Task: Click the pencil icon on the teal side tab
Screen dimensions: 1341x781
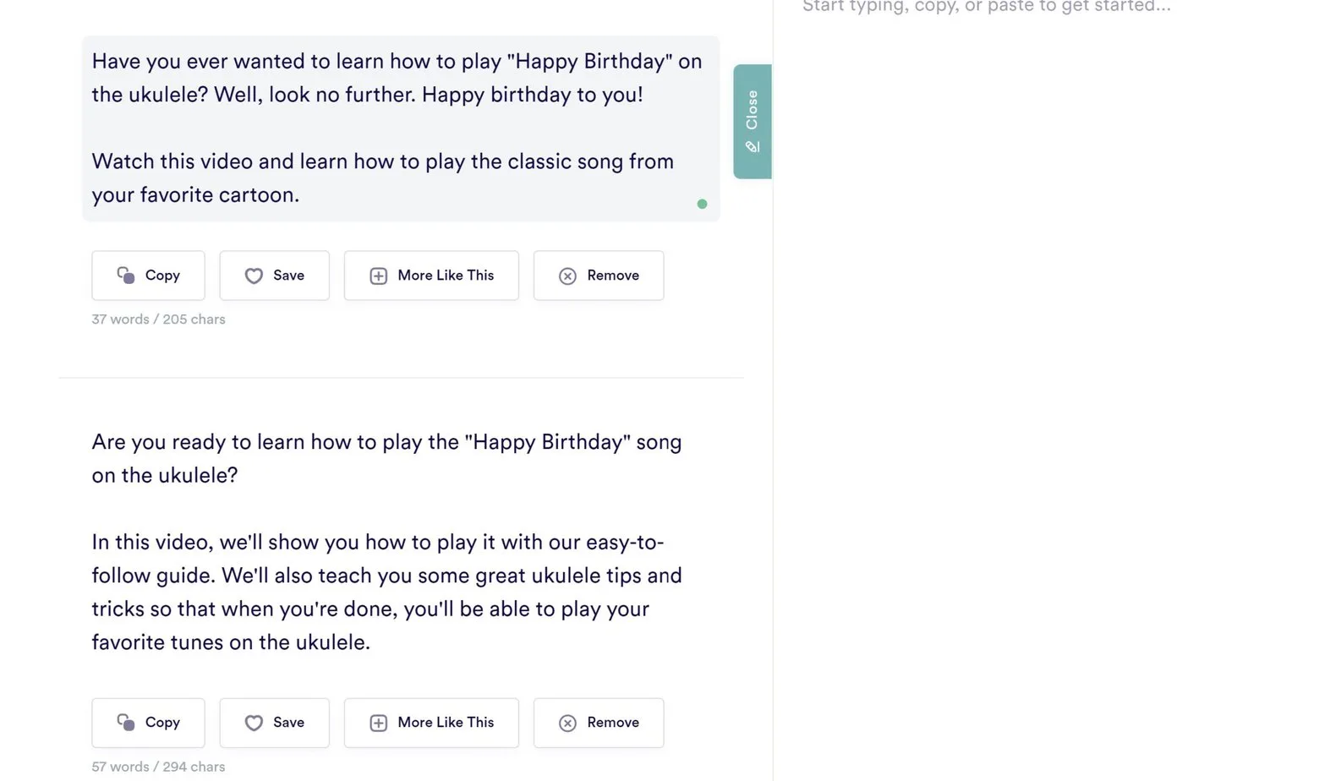Action: click(x=753, y=147)
